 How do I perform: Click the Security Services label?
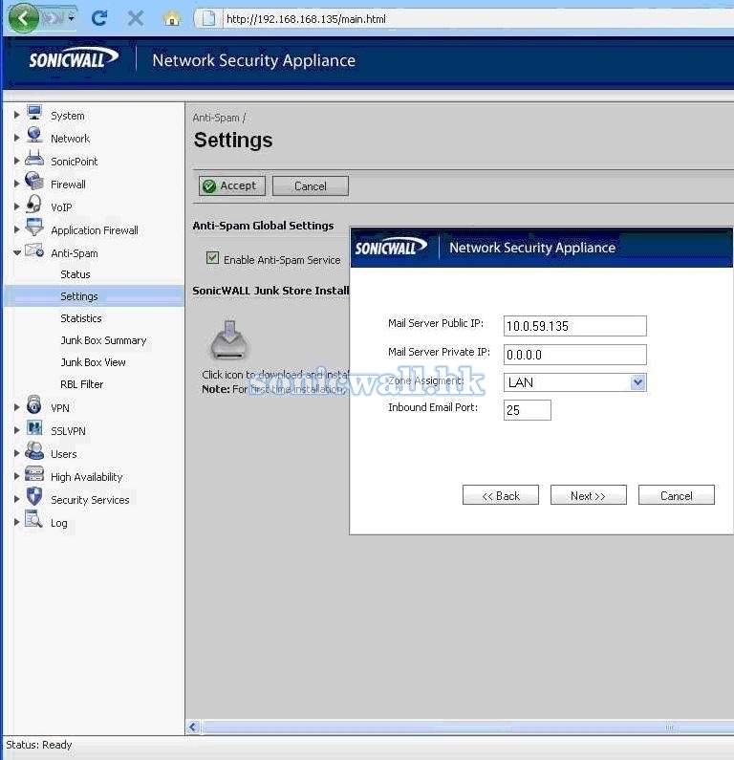[90, 500]
